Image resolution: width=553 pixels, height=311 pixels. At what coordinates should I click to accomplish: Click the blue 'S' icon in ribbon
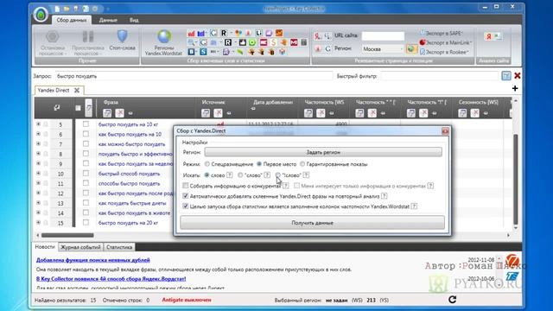pyautogui.click(x=203, y=52)
